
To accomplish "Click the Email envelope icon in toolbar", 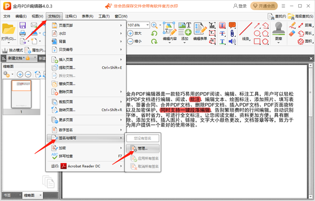I will tap(34, 25).
